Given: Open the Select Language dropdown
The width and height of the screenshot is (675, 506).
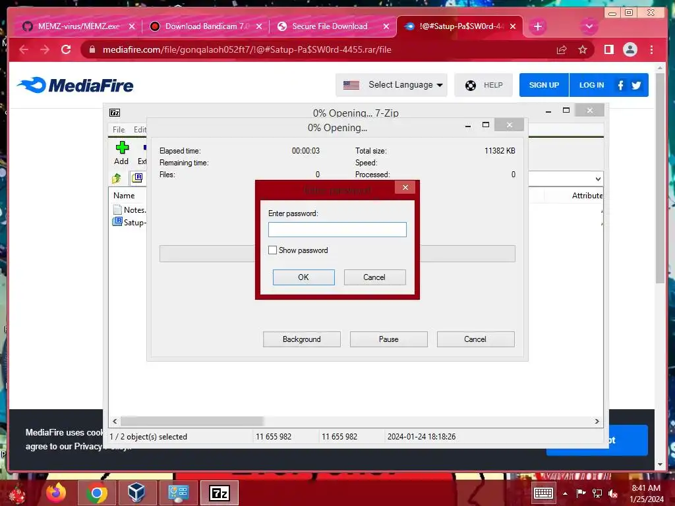Looking at the screenshot, I should pyautogui.click(x=392, y=85).
